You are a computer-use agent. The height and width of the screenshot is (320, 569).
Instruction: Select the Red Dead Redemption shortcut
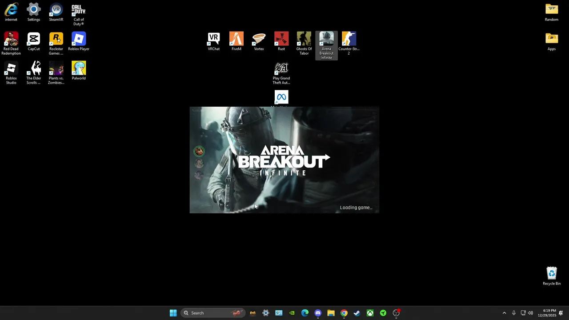(11, 44)
